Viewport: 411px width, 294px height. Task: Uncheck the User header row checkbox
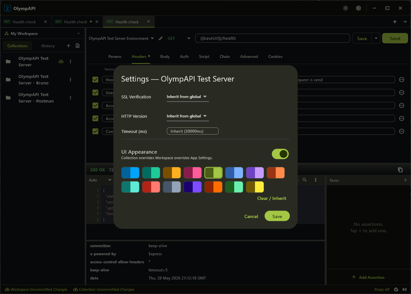click(x=95, y=93)
